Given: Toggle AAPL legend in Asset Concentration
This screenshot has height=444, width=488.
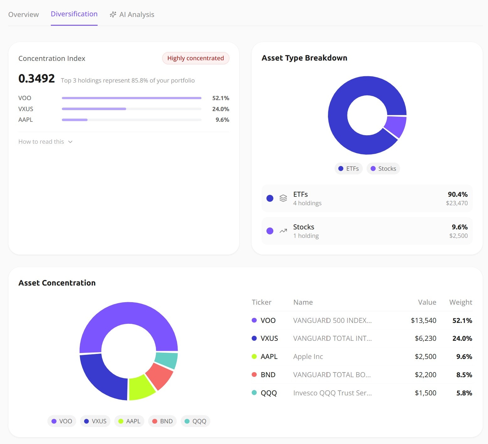Looking at the screenshot, I should tap(129, 421).
